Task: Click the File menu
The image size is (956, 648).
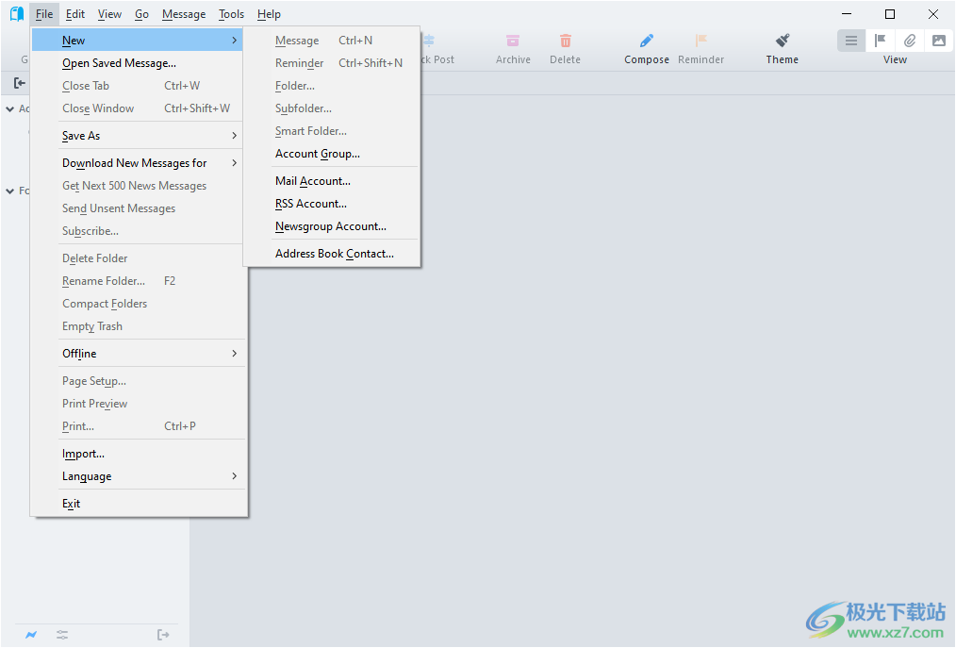Action: 44,14
